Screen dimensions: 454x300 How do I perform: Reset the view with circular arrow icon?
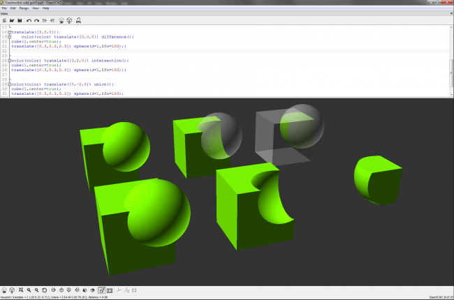coord(44,290)
